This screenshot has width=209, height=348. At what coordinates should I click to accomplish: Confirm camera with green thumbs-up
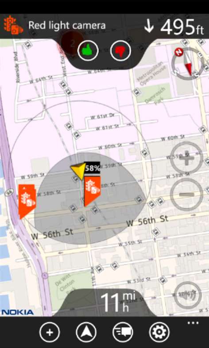(88, 50)
